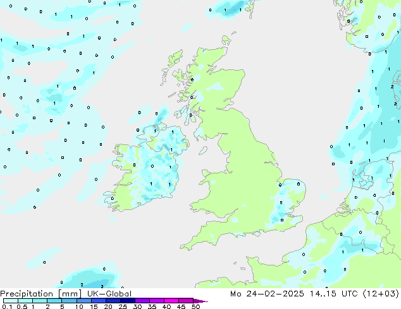Click the 0.1–0.5 mm legend color swatch

[11, 301]
